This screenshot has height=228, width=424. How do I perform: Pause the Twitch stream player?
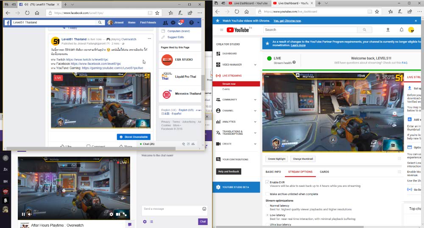tap(23, 214)
